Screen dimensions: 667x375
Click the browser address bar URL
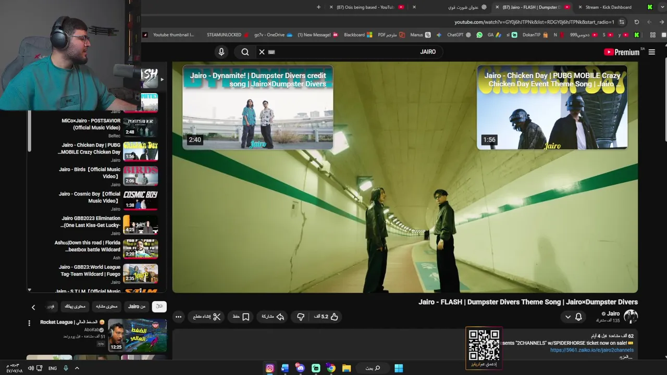pos(534,22)
